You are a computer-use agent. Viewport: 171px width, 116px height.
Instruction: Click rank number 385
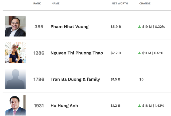pos(39,27)
